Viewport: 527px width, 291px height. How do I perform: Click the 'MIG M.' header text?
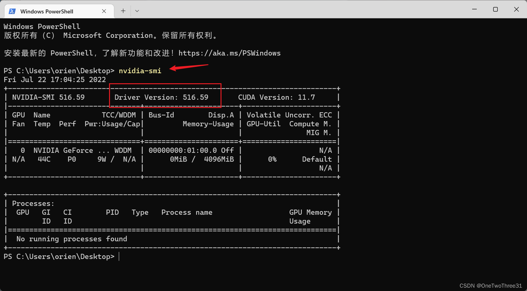pyautogui.click(x=319, y=133)
